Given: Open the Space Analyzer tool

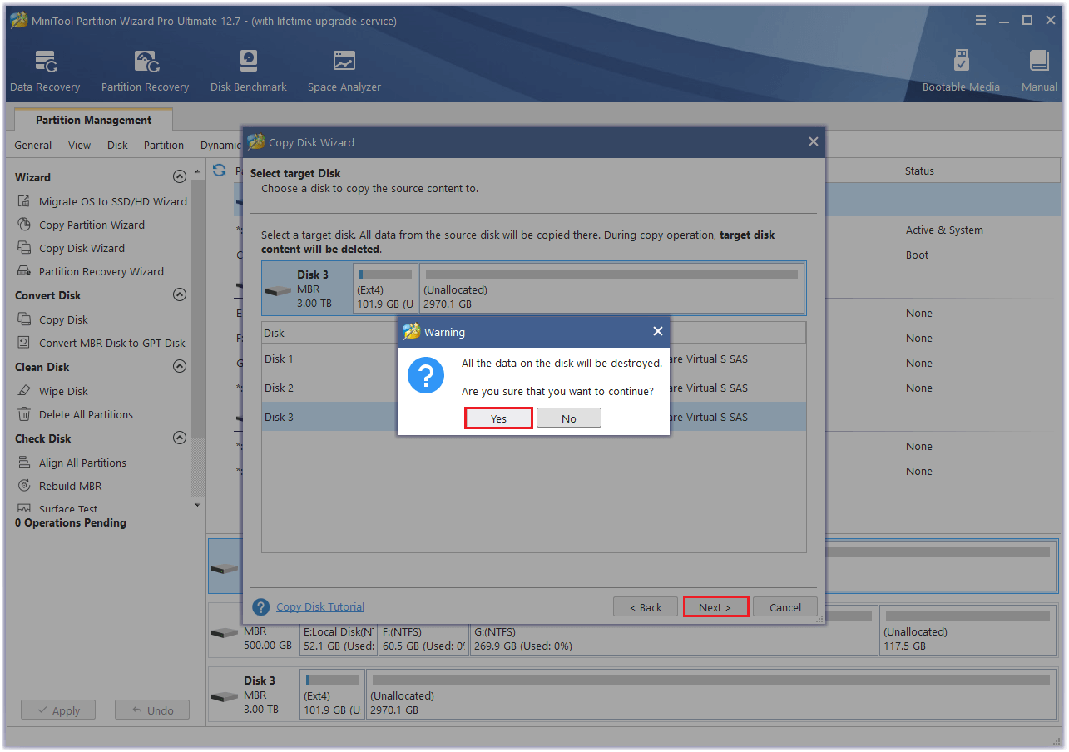Looking at the screenshot, I should pyautogui.click(x=344, y=71).
